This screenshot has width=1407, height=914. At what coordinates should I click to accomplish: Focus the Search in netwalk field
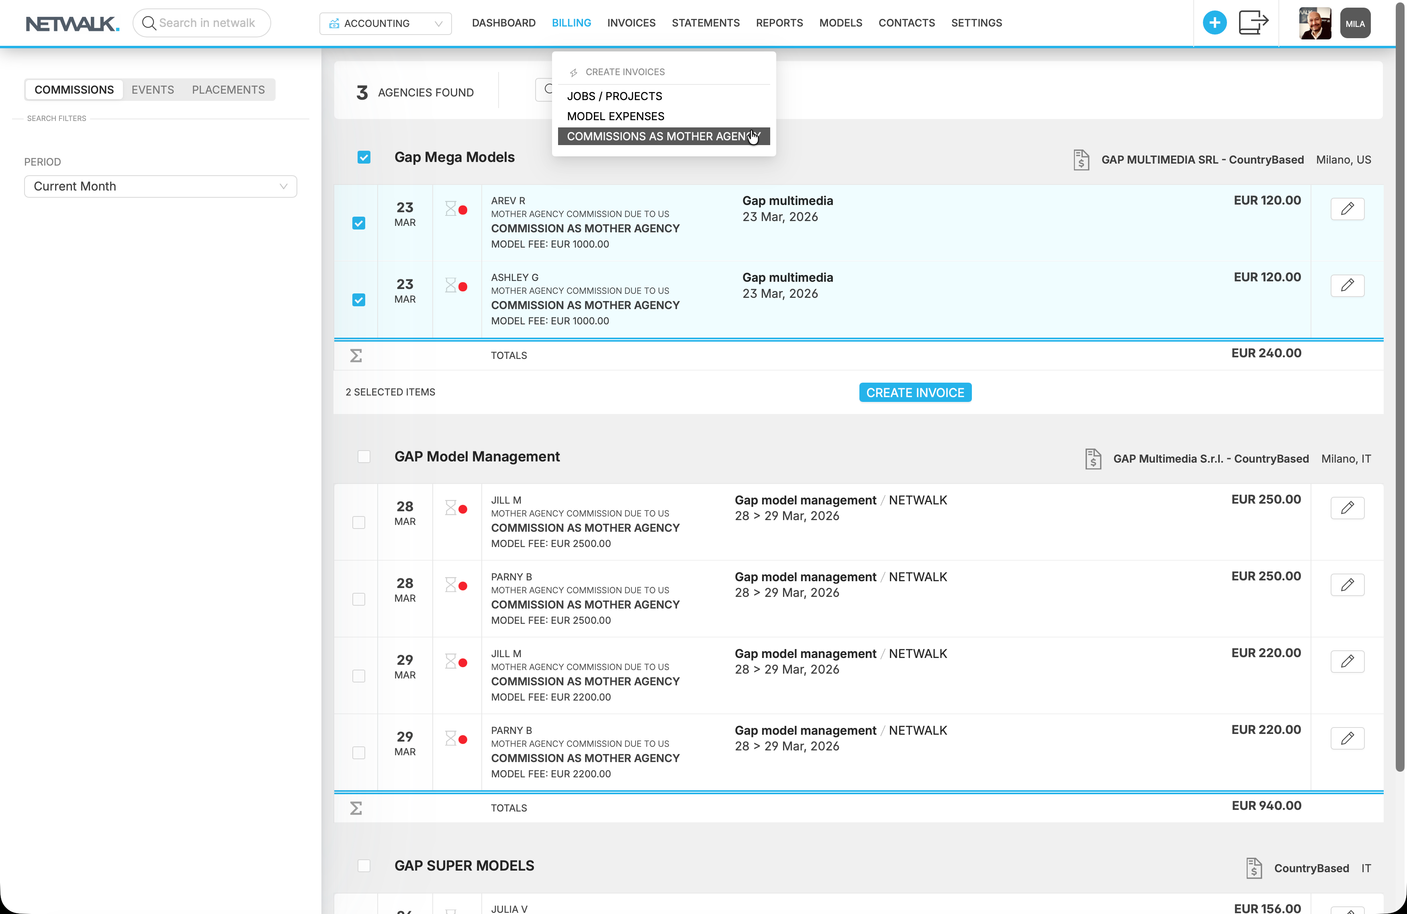pyautogui.click(x=207, y=23)
